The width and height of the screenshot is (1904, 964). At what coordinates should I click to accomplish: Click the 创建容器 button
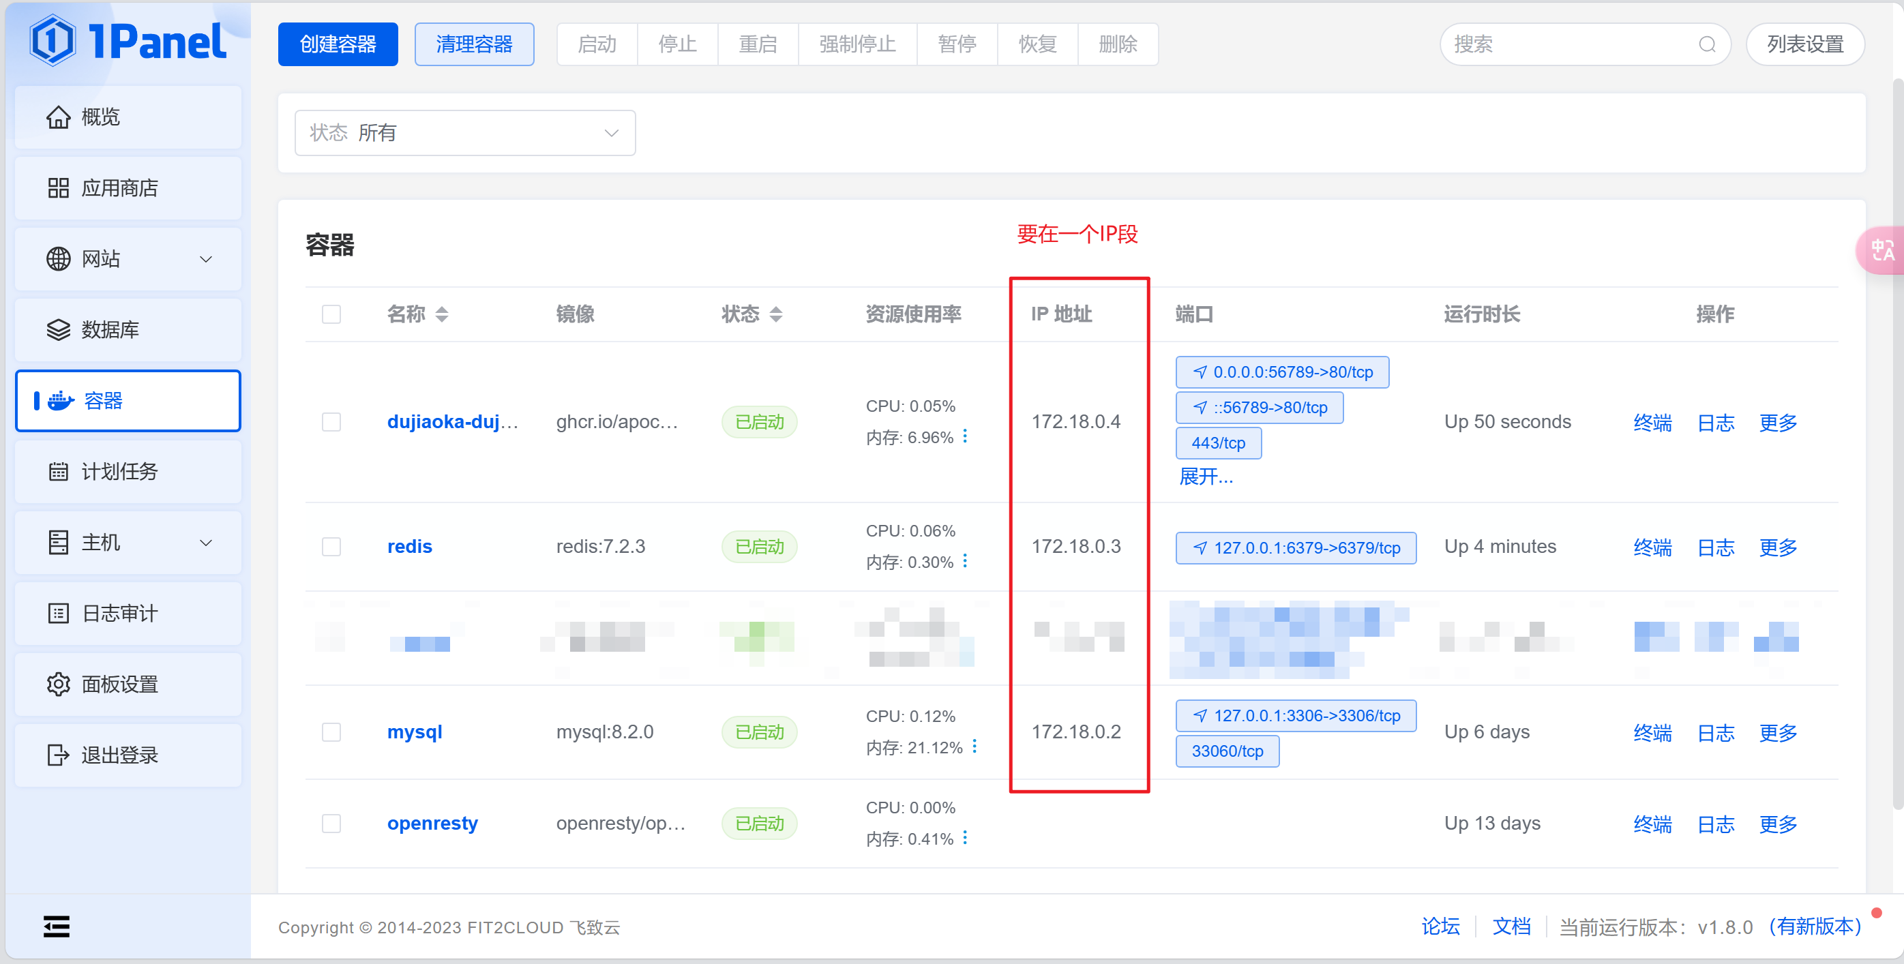(338, 44)
